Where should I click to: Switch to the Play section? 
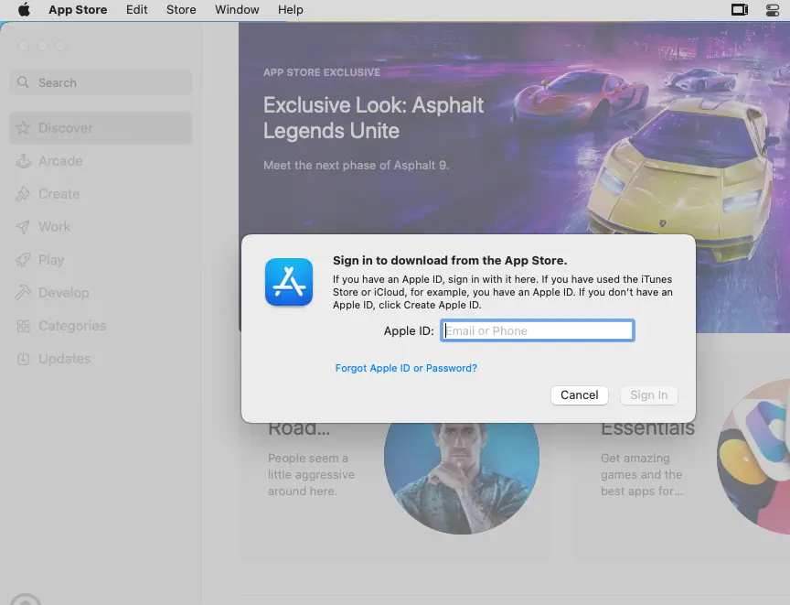101,260
